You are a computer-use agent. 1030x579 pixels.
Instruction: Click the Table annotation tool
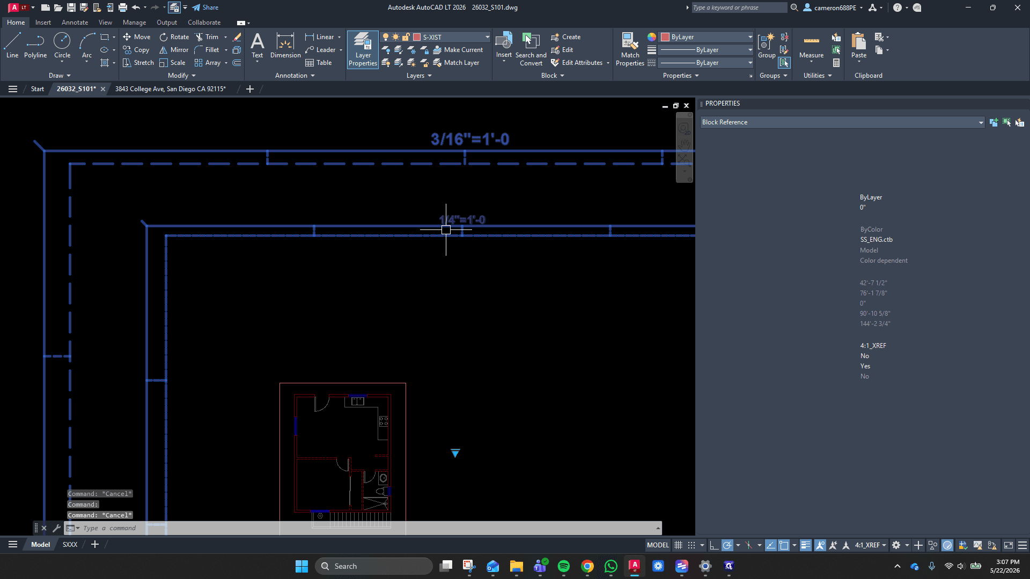[x=319, y=63]
